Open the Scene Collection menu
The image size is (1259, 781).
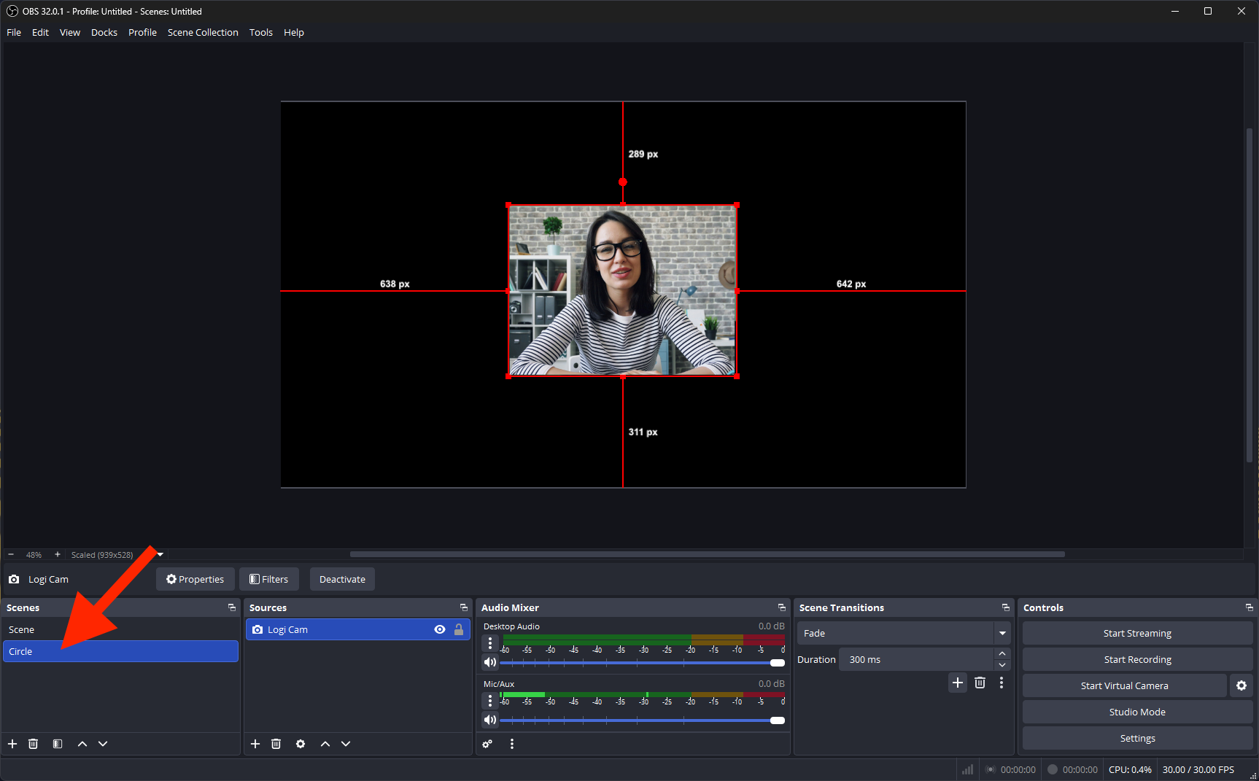tap(203, 32)
